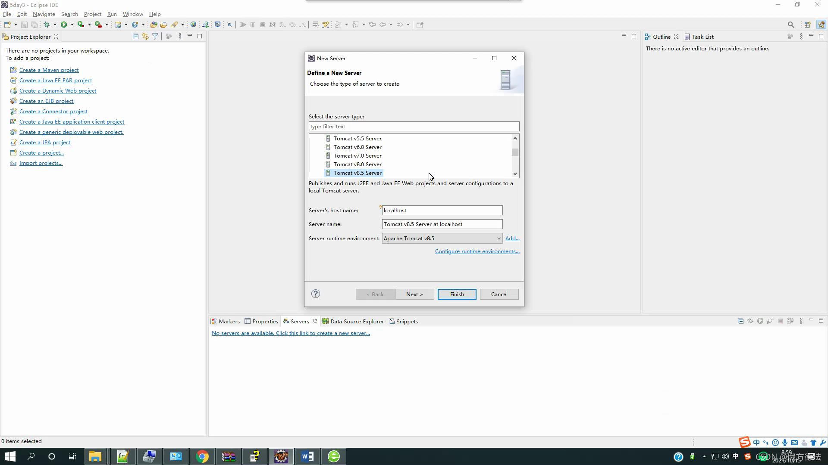828x465 pixels.
Task: Open Windows File Explorer from taskbar
Action: coord(95,456)
